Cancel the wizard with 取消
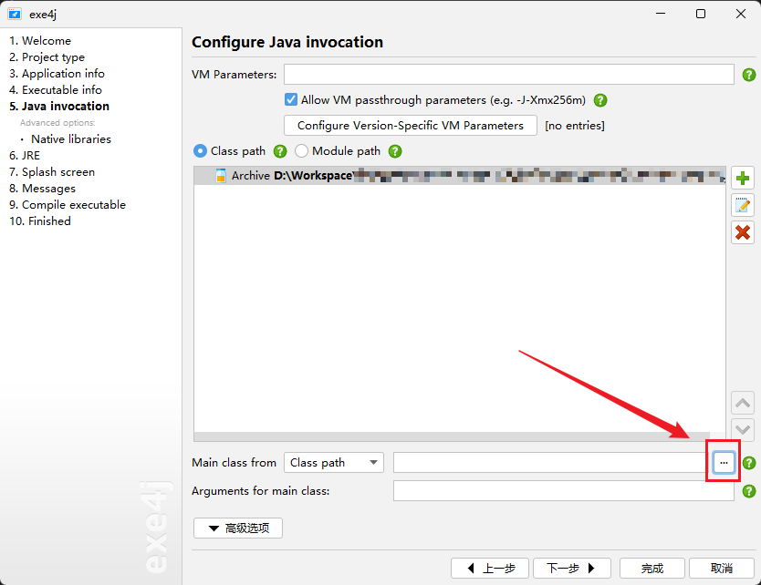The image size is (761, 585). (722, 568)
